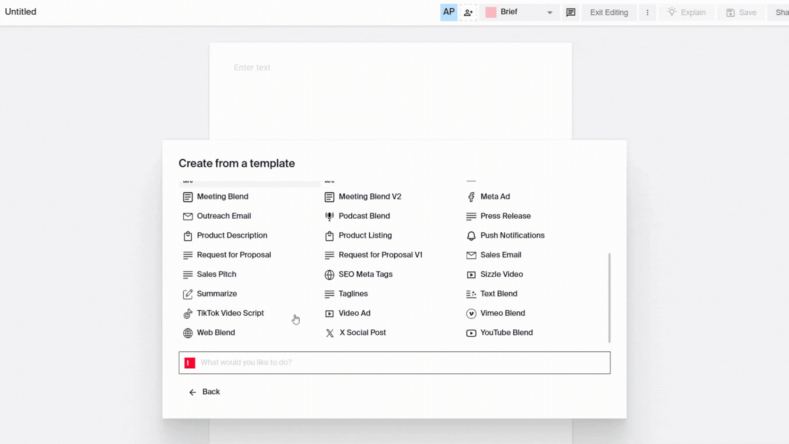Click the bell icon for Push Notifications
789x444 pixels.
tap(471, 236)
